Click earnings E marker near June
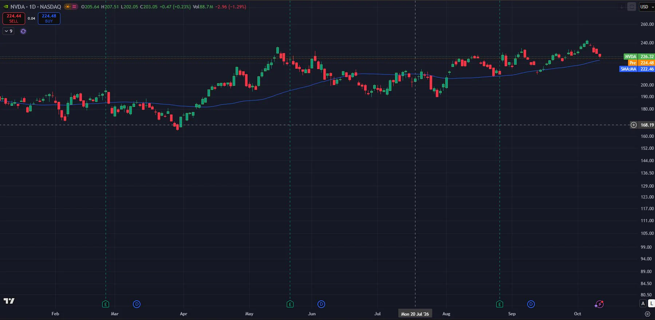 click(290, 304)
